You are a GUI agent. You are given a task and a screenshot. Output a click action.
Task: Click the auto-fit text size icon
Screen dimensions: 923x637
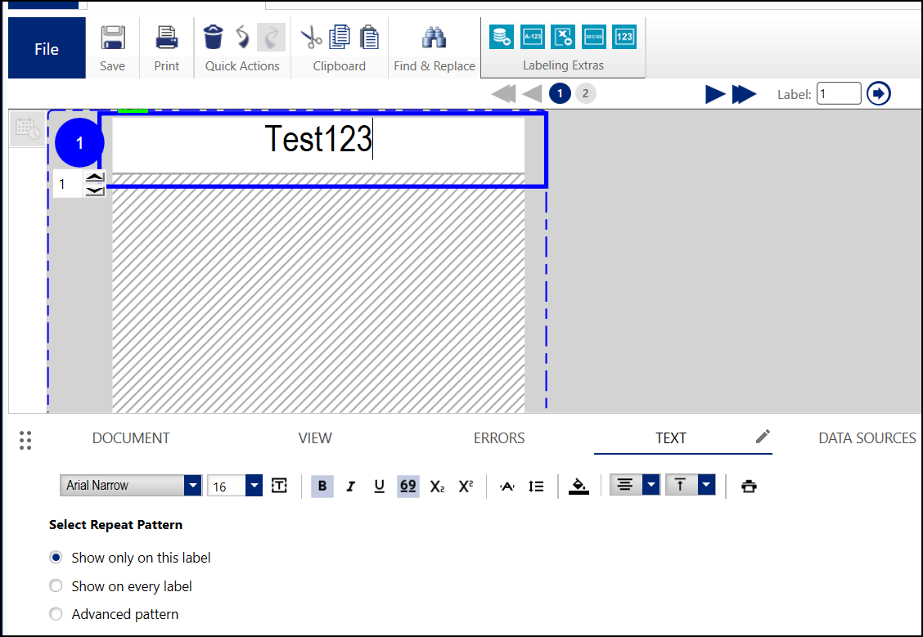279,486
